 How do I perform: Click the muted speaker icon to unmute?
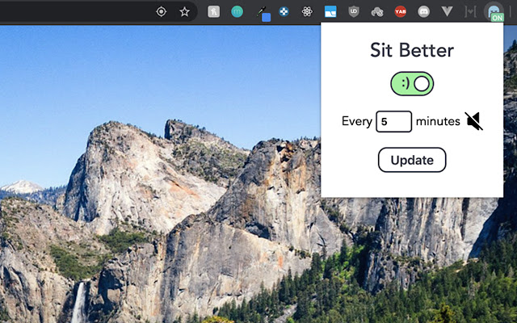point(474,122)
